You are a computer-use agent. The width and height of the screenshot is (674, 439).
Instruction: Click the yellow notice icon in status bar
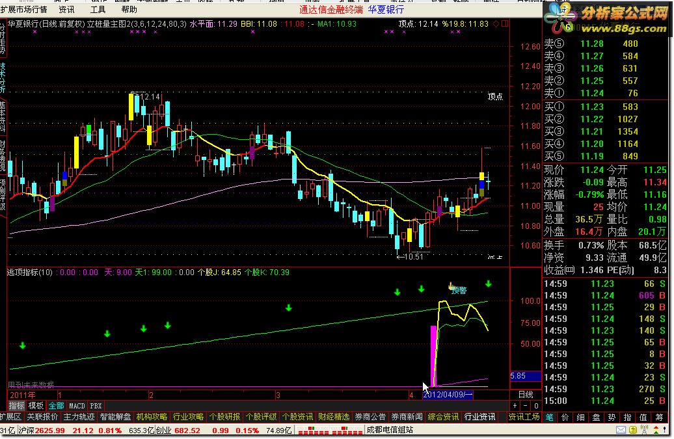pyautogui.click(x=633, y=430)
